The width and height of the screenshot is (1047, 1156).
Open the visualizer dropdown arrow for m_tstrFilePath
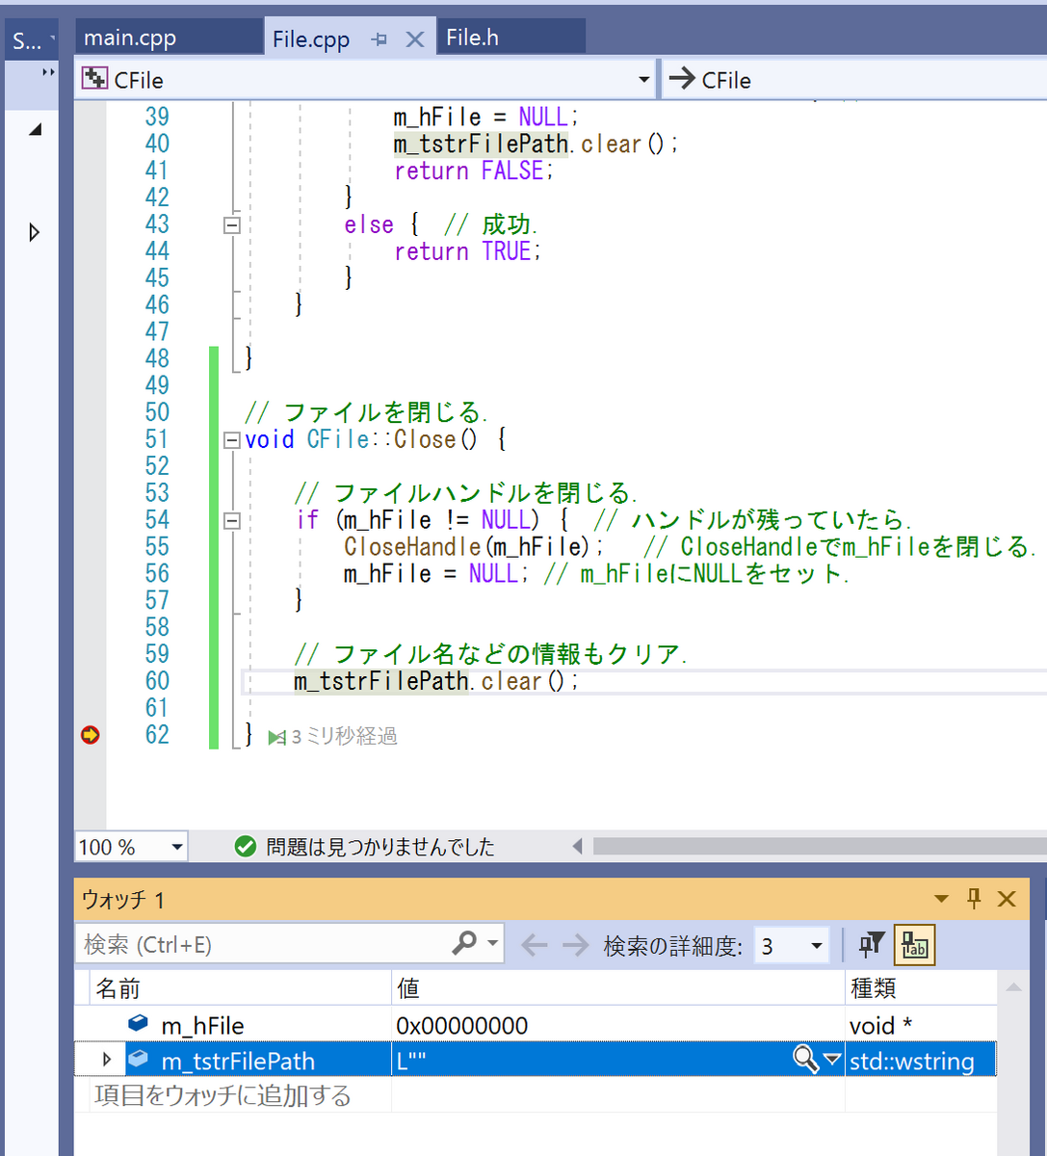click(832, 1061)
